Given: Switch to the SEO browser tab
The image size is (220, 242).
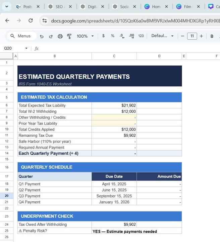Looking at the screenshot, I should coord(56,7).
